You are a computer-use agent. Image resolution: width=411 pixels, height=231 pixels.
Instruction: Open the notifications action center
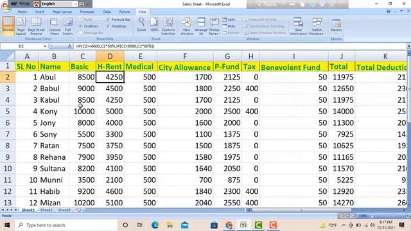pos(401,225)
